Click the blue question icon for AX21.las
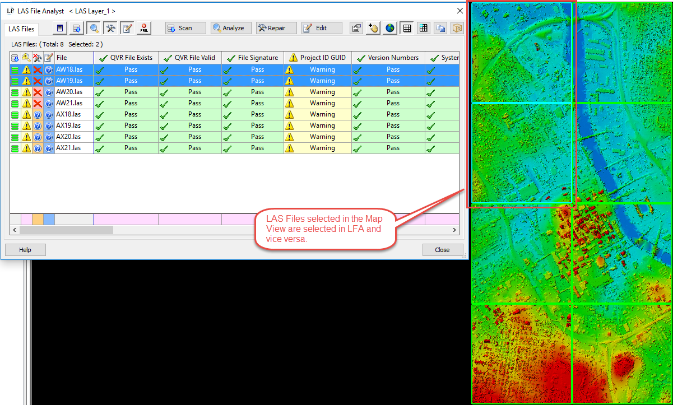 [x=49, y=148]
